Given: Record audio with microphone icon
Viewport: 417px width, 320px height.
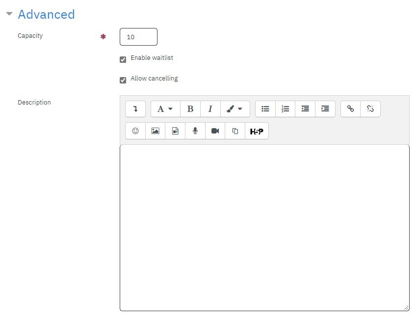Looking at the screenshot, I should pyautogui.click(x=195, y=131).
